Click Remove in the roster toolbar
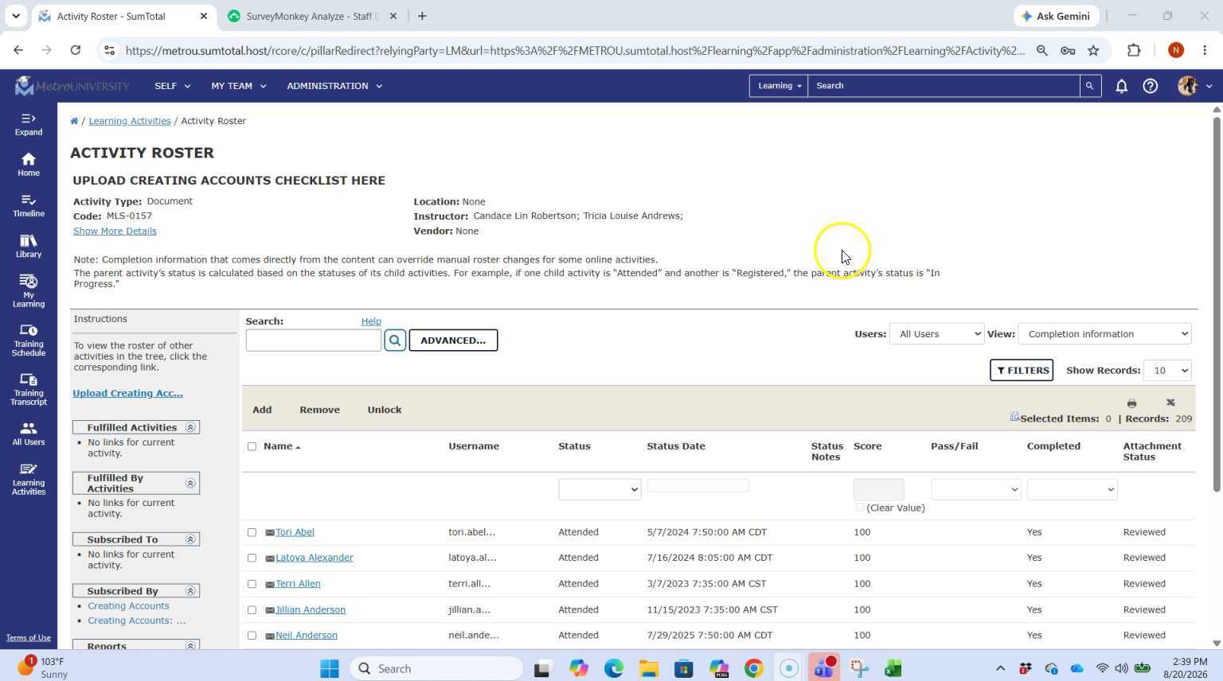Image resolution: width=1223 pixels, height=681 pixels. 319,410
